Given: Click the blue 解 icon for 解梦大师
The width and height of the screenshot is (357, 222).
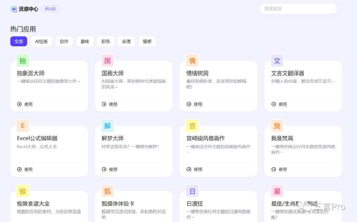Looking at the screenshot, I should (107, 126).
